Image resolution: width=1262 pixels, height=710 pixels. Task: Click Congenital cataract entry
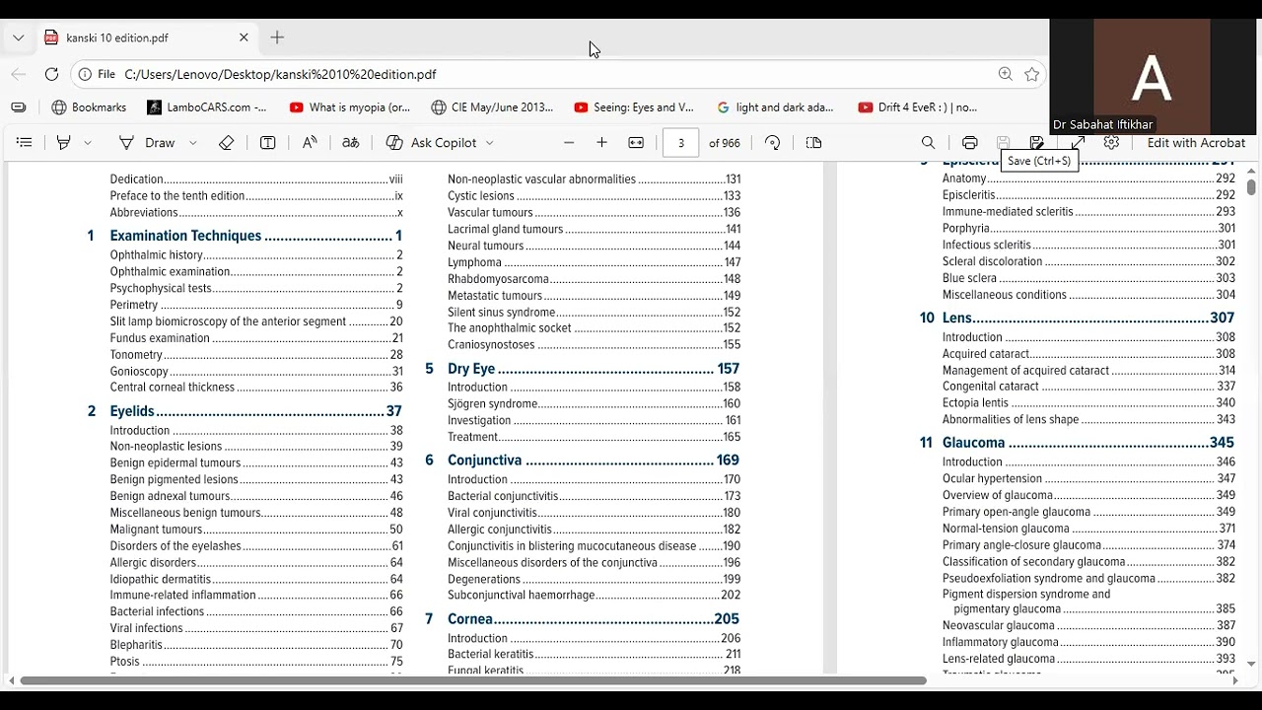[1088, 387]
